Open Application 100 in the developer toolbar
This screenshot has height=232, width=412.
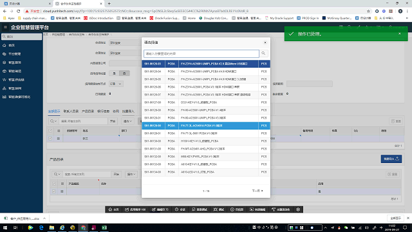coord(135,209)
